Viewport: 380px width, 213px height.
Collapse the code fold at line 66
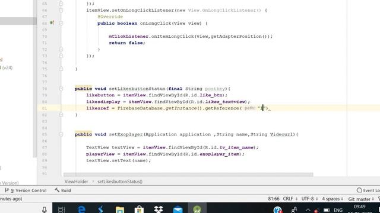pos(61,10)
